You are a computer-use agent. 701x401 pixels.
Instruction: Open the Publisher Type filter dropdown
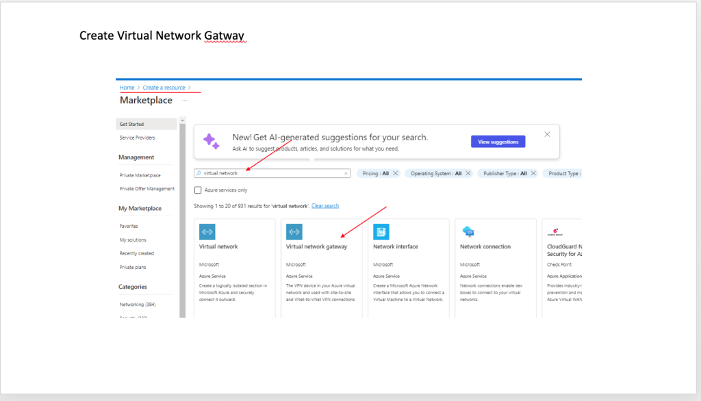point(505,174)
